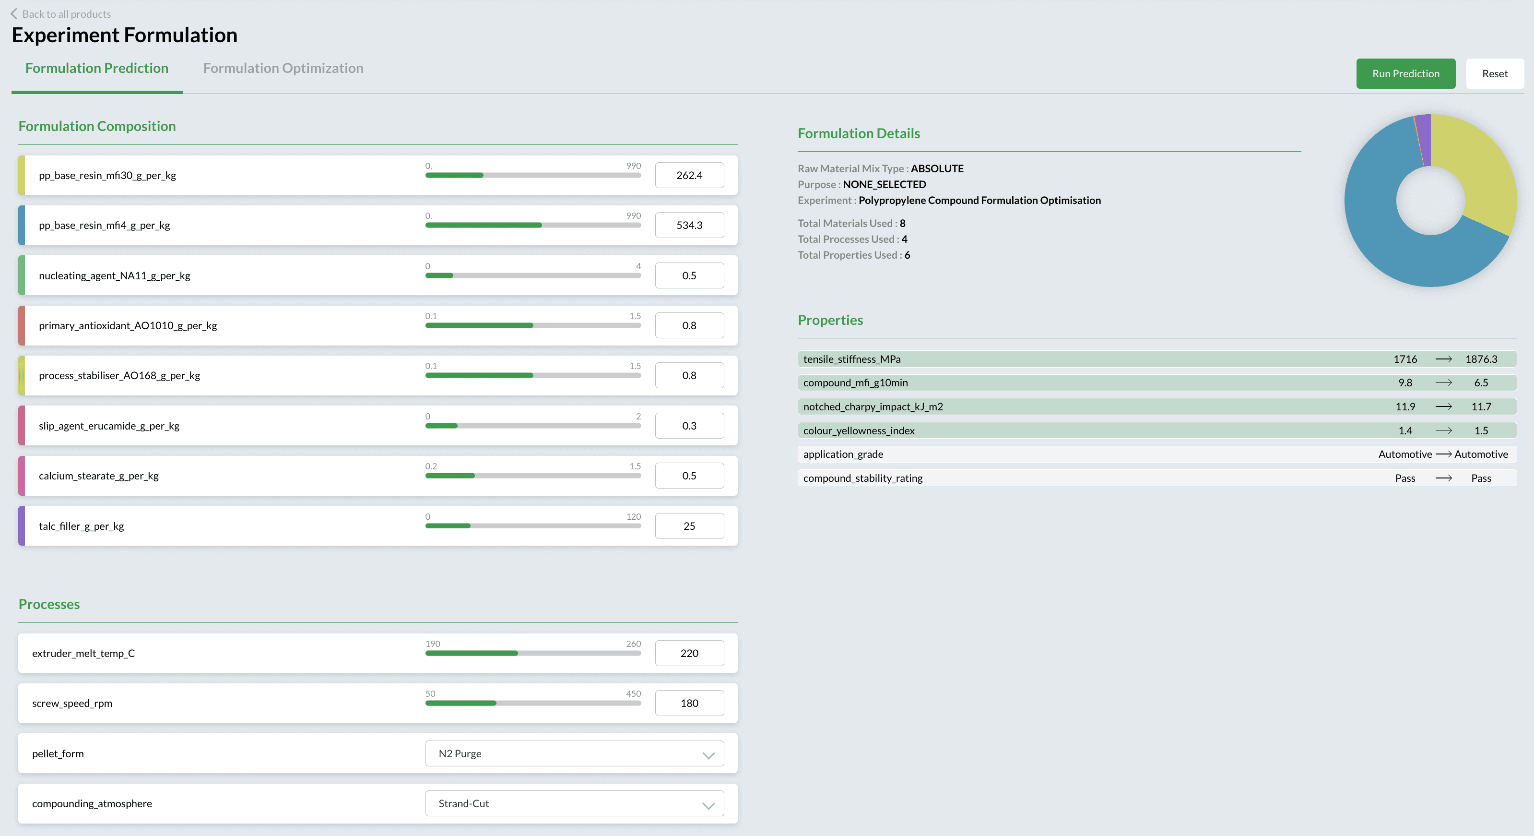
Task: Click the arrow in the tensile_stiffness_MPa row
Action: pos(1443,359)
